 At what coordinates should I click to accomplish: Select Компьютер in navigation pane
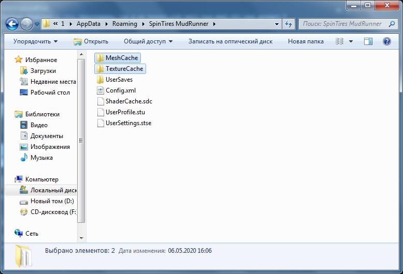42,179
